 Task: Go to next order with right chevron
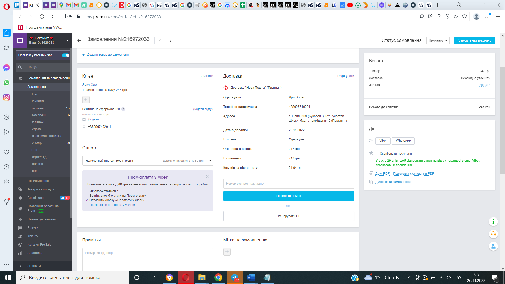(x=170, y=40)
